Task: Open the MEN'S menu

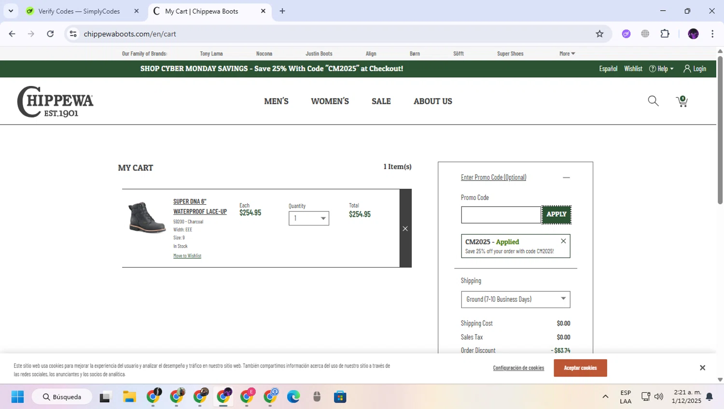Action: click(x=276, y=101)
